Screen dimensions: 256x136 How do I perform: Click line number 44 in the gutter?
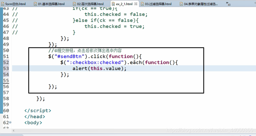(6, 14)
